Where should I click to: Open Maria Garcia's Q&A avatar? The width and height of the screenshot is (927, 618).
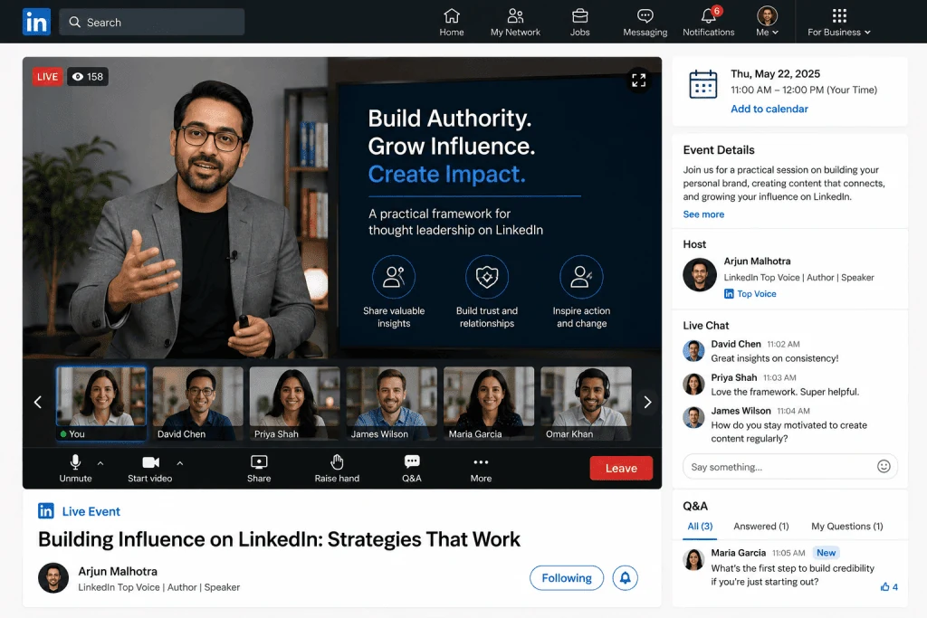(x=693, y=559)
